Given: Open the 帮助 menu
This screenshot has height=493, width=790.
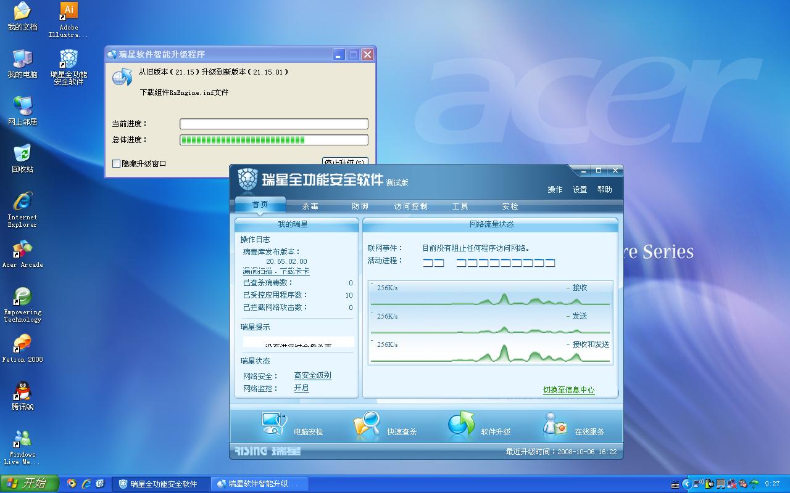Looking at the screenshot, I should [x=604, y=190].
